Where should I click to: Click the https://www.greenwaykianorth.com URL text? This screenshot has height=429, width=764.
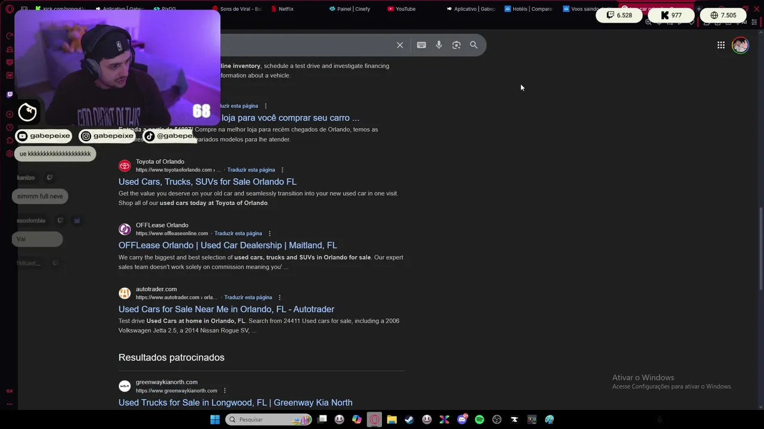[x=176, y=391]
